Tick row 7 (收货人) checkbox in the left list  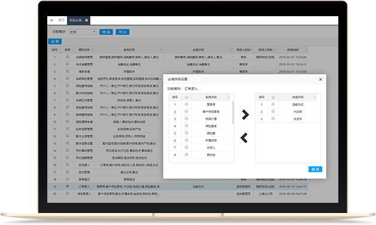point(187,147)
